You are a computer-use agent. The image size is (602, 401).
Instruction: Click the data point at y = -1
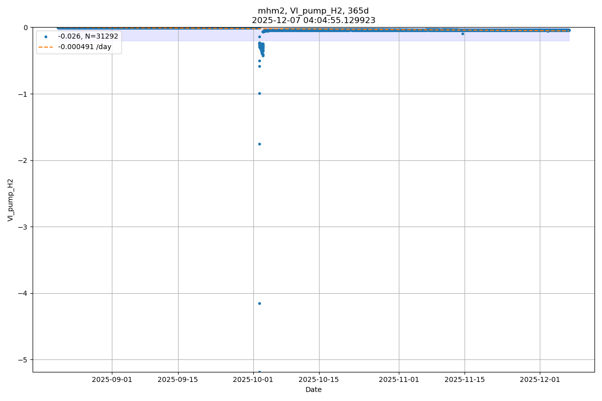(x=259, y=93)
